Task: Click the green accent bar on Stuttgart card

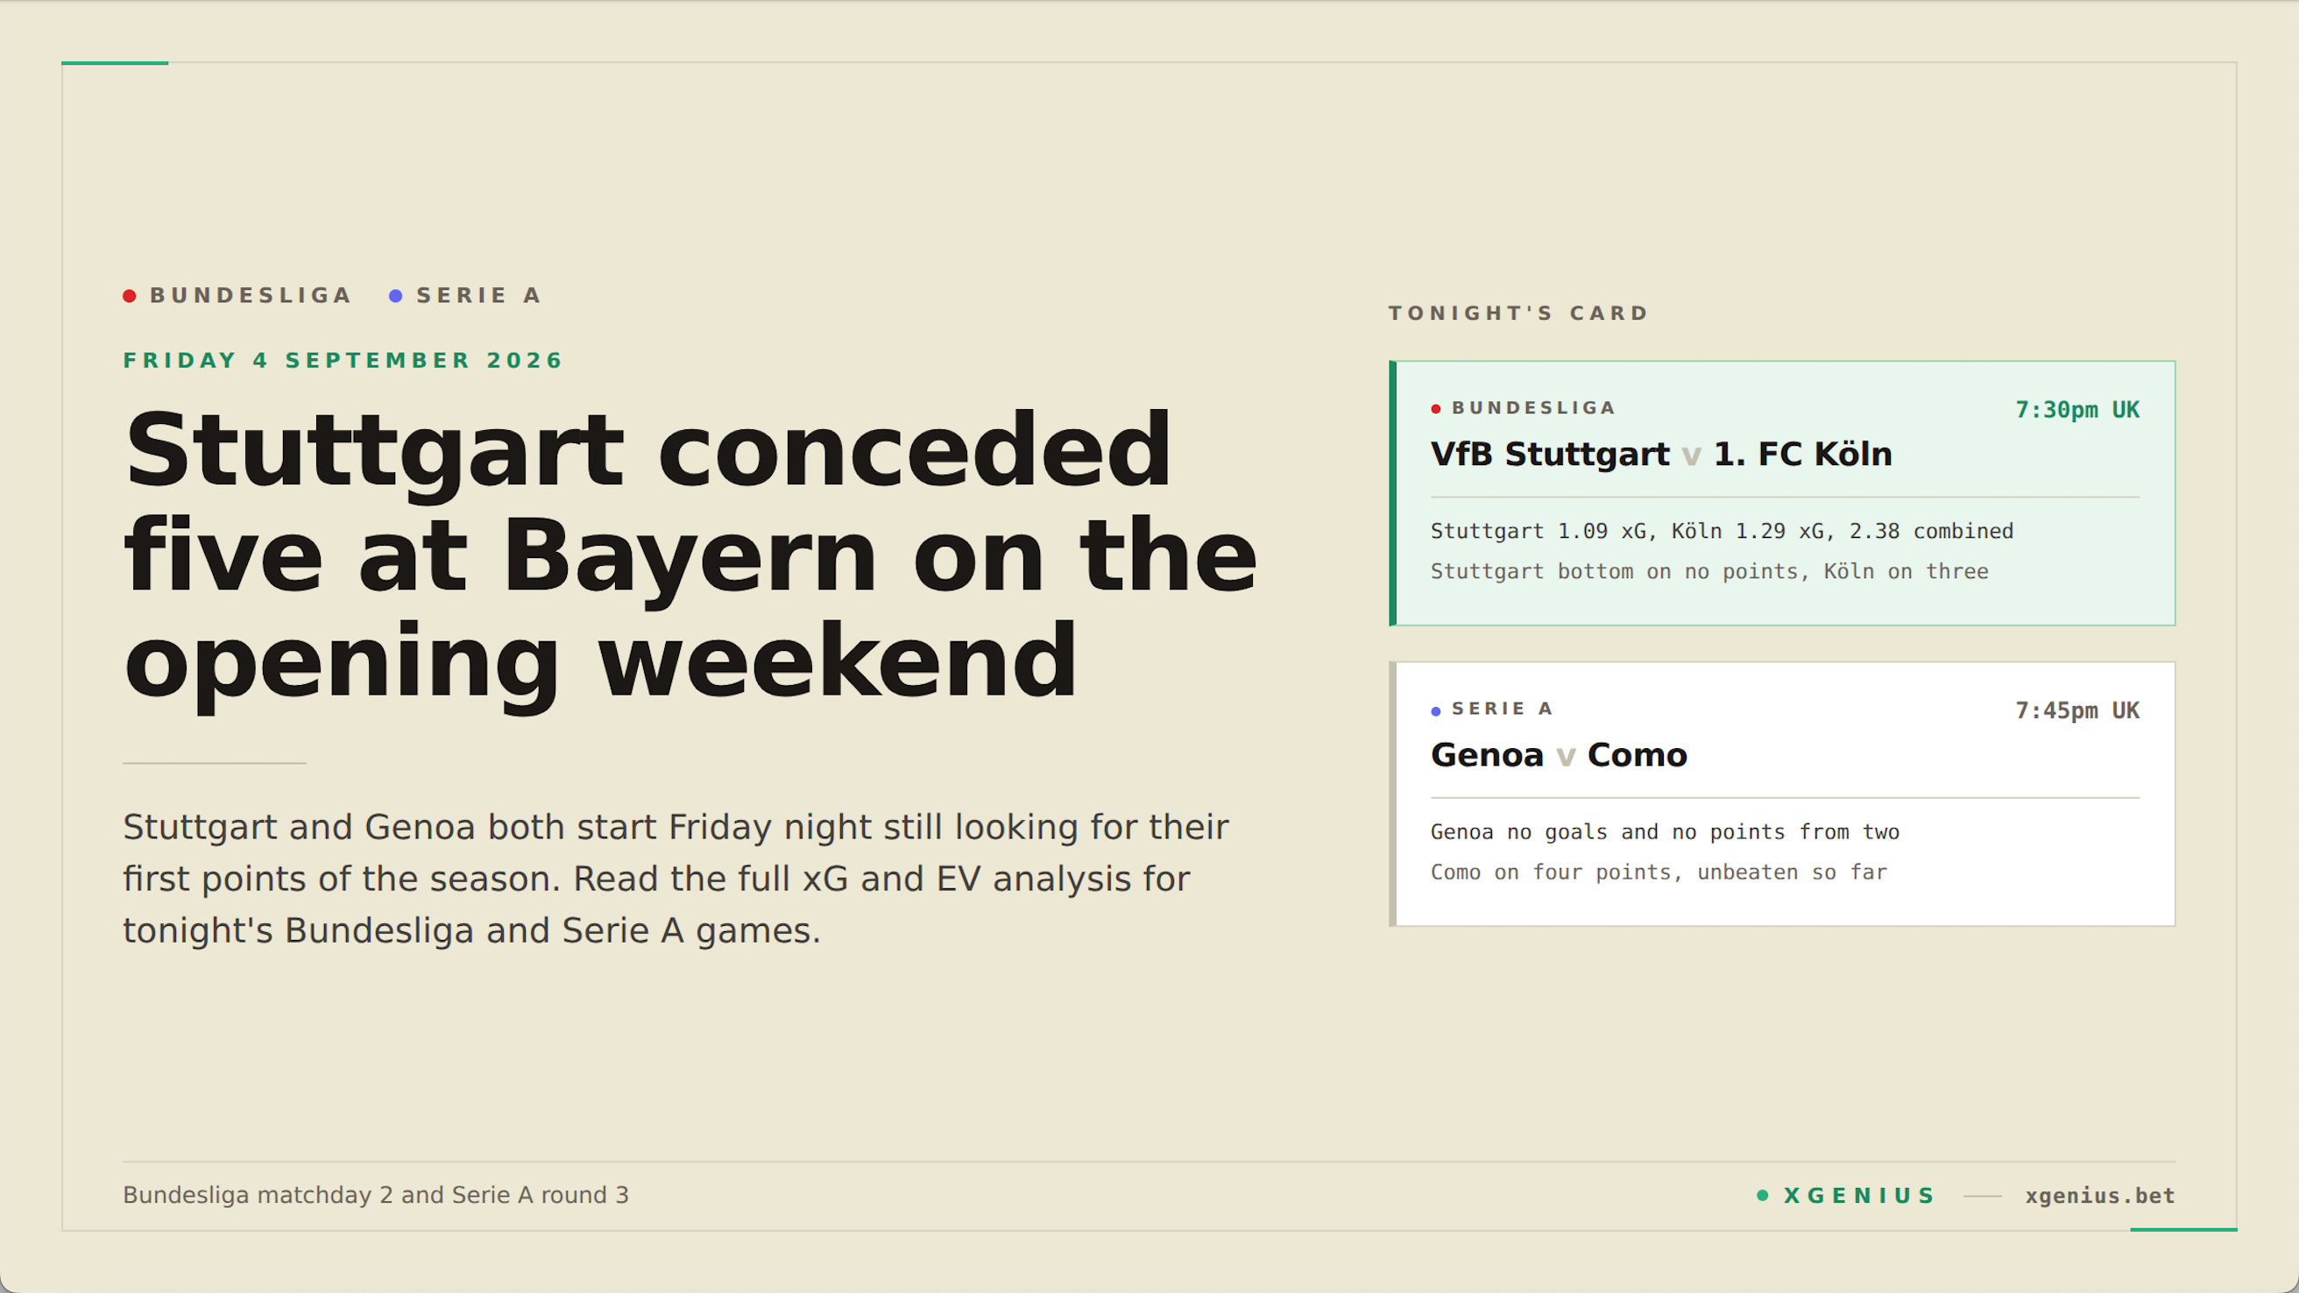Action: [x=1393, y=492]
